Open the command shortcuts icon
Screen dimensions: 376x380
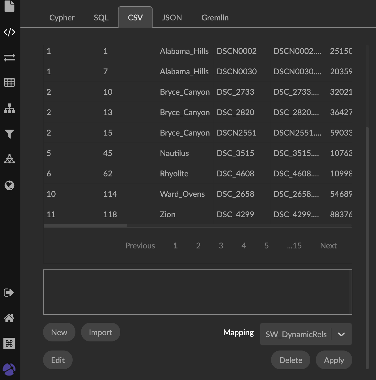[x=9, y=343]
